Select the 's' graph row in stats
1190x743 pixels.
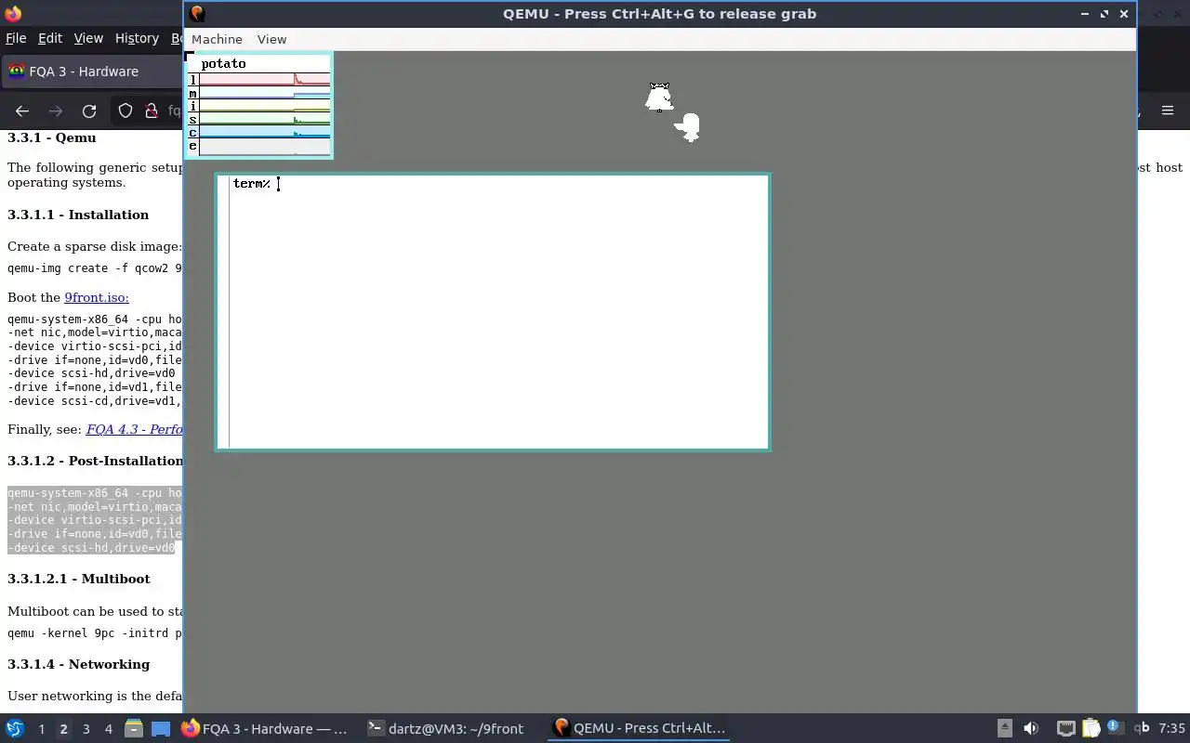(x=259, y=119)
